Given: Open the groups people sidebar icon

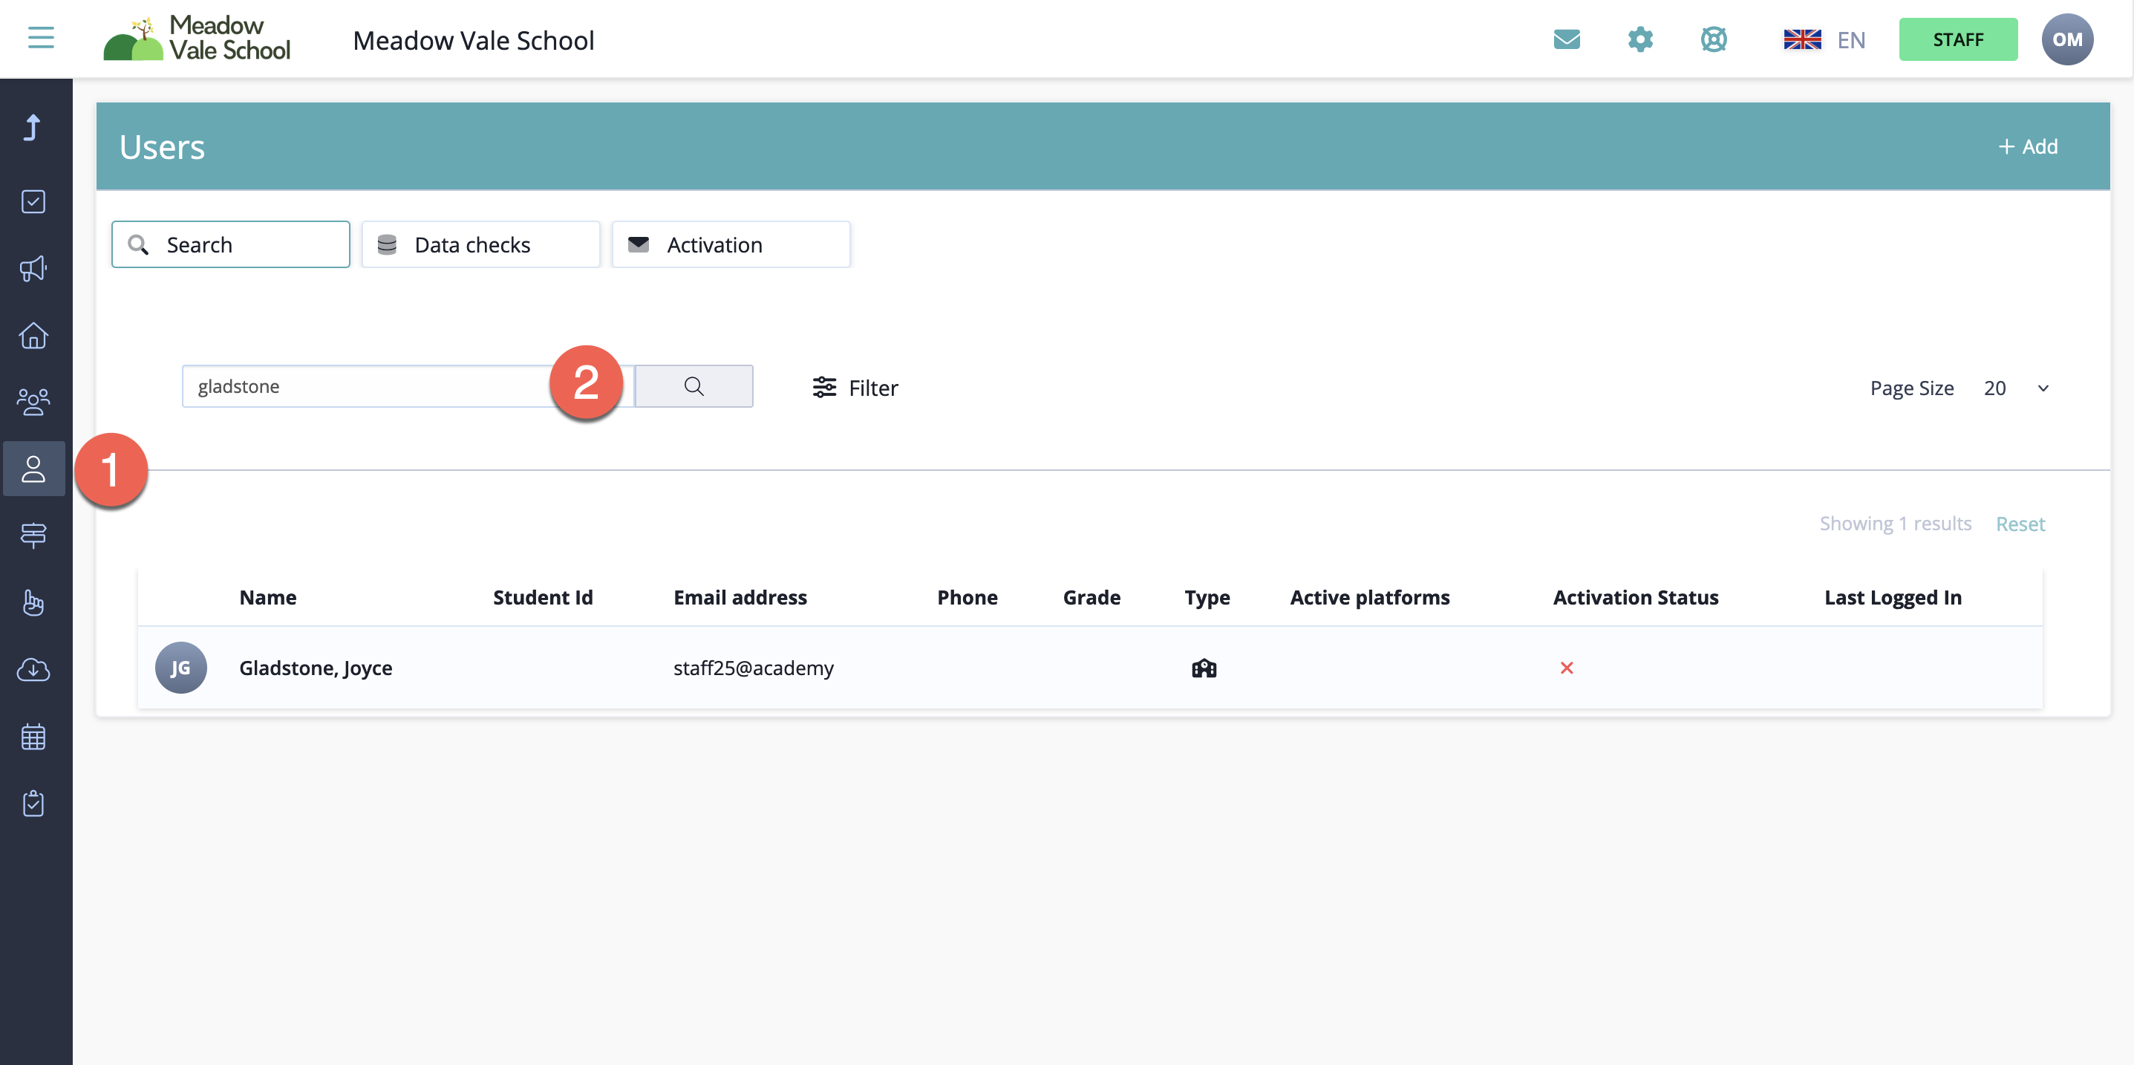Looking at the screenshot, I should point(33,402).
